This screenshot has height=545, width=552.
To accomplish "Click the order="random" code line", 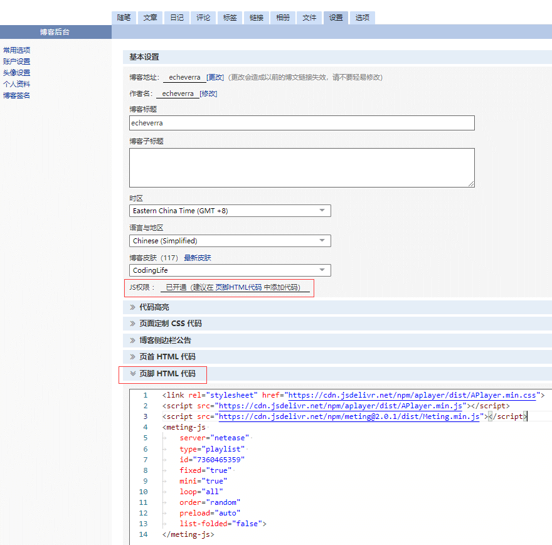I will pyautogui.click(x=210, y=502).
